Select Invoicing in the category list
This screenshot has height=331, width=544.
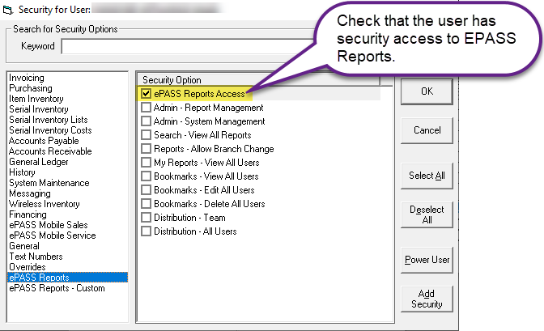[x=27, y=78]
